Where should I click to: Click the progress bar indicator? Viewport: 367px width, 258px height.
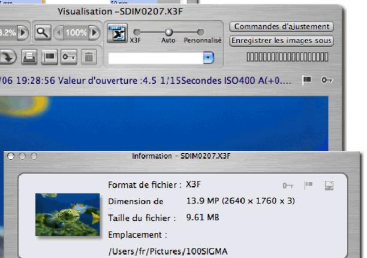(287, 57)
